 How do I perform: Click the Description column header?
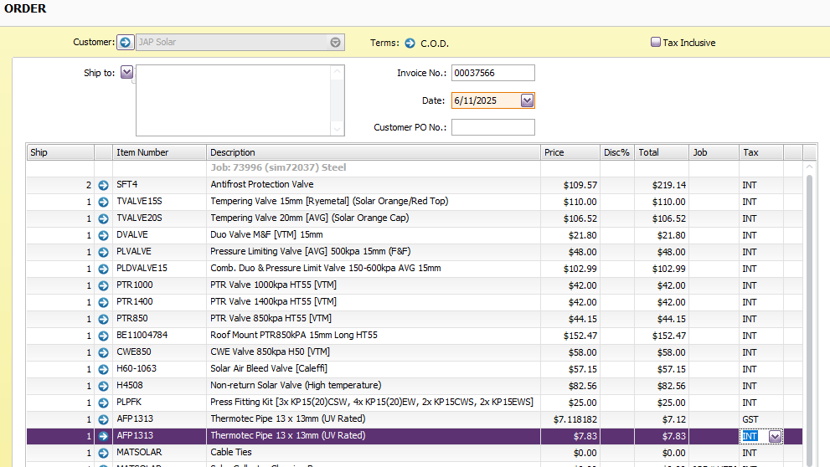pyautogui.click(x=373, y=152)
